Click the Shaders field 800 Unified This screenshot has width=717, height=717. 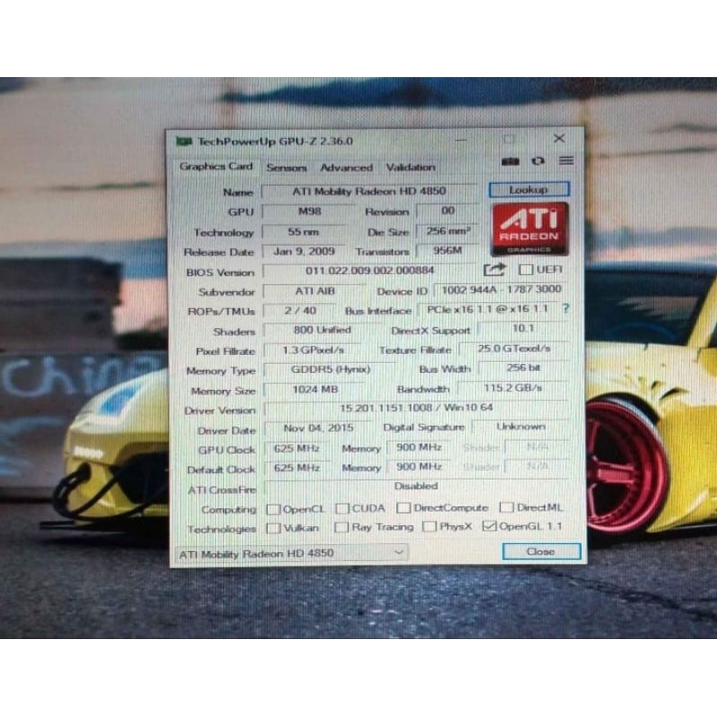click(x=322, y=330)
